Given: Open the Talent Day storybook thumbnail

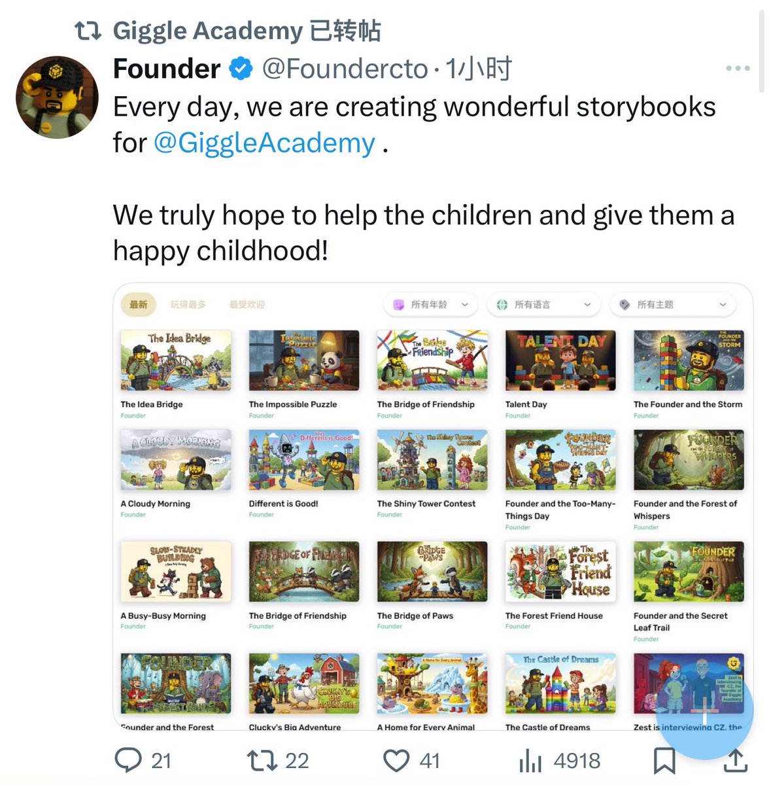Looking at the screenshot, I should [560, 360].
